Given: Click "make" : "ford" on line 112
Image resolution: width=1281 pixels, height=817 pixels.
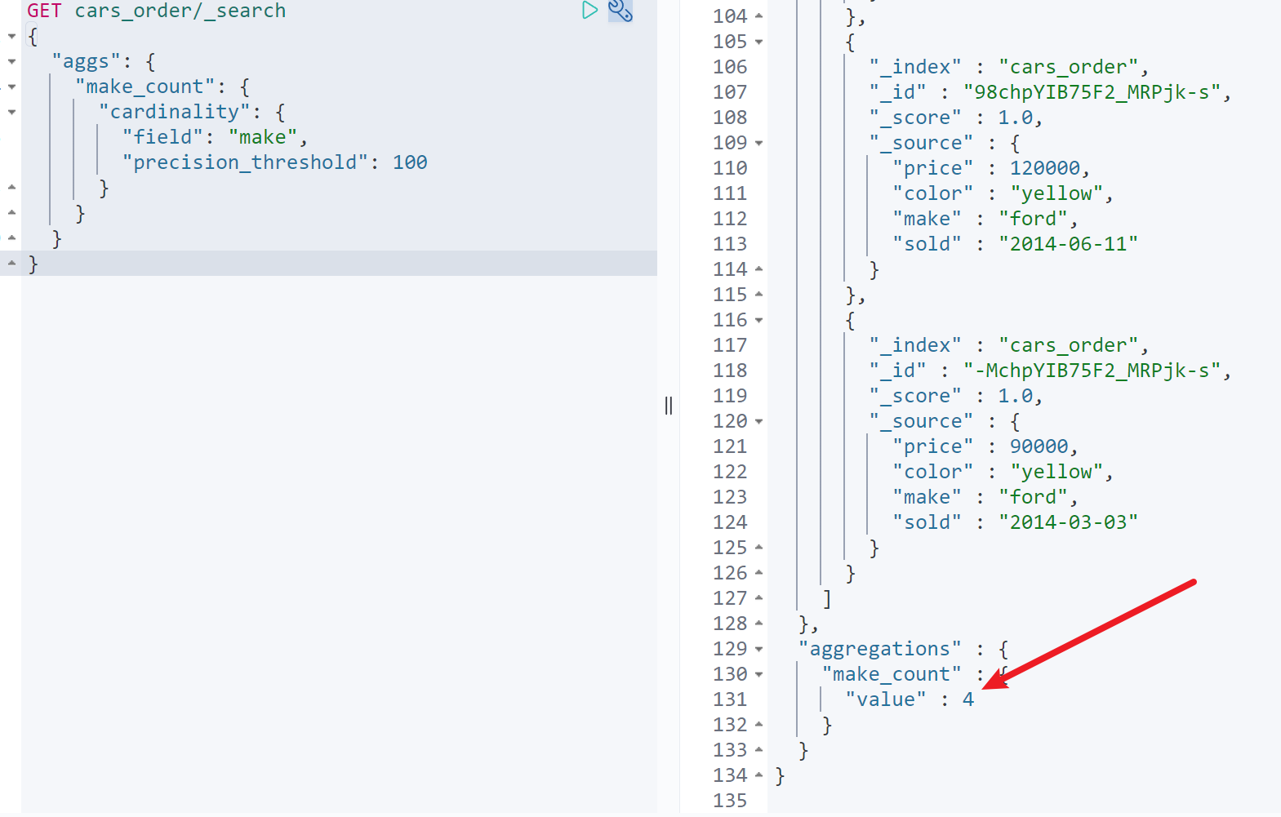Looking at the screenshot, I should [985, 219].
